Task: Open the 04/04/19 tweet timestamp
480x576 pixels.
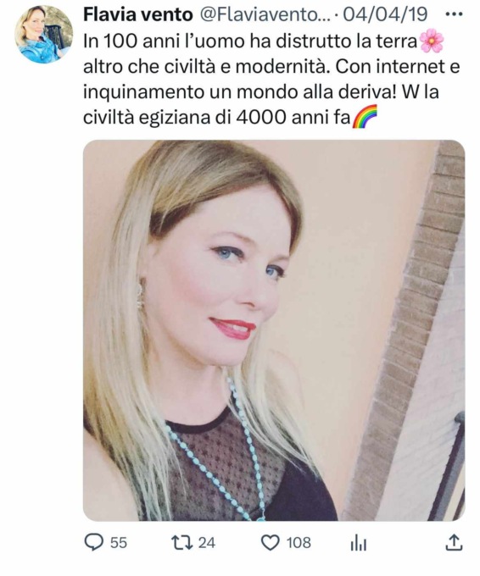Action: [385, 14]
